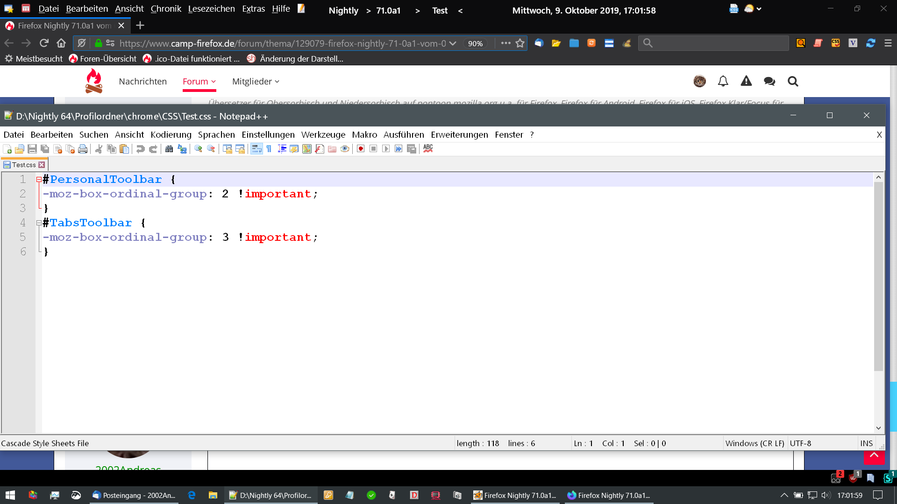The width and height of the screenshot is (897, 504).
Task: Collapse the #TabsToolbar code fold marker
Action: click(39, 223)
